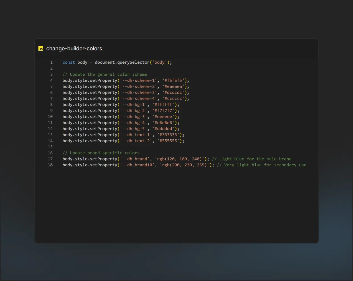Viewport: 353px width, 281px height.
Task: Click the '--dh-bg-2' property name
Action: click(x=134, y=111)
